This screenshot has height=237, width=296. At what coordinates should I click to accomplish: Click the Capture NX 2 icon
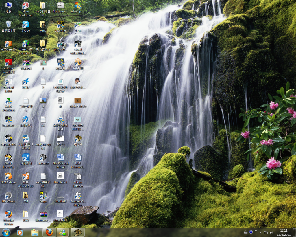(x=8, y=139)
